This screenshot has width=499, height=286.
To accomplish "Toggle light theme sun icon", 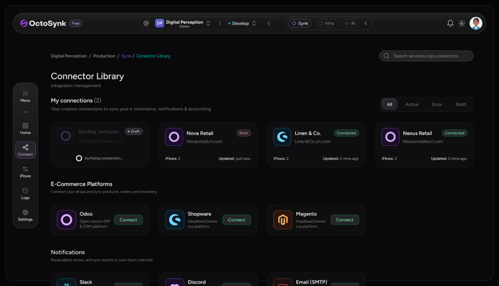I will pyautogui.click(x=462, y=23).
